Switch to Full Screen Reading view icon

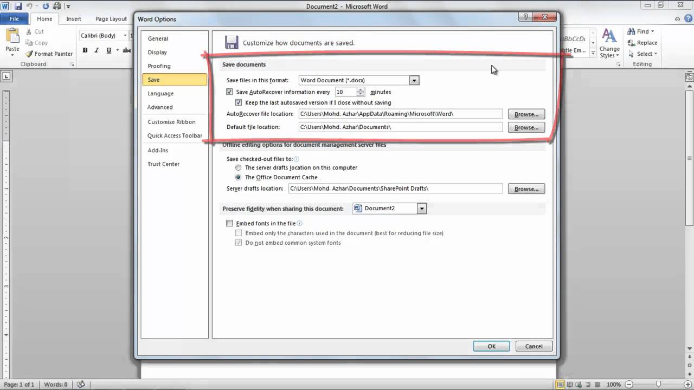coord(570,385)
